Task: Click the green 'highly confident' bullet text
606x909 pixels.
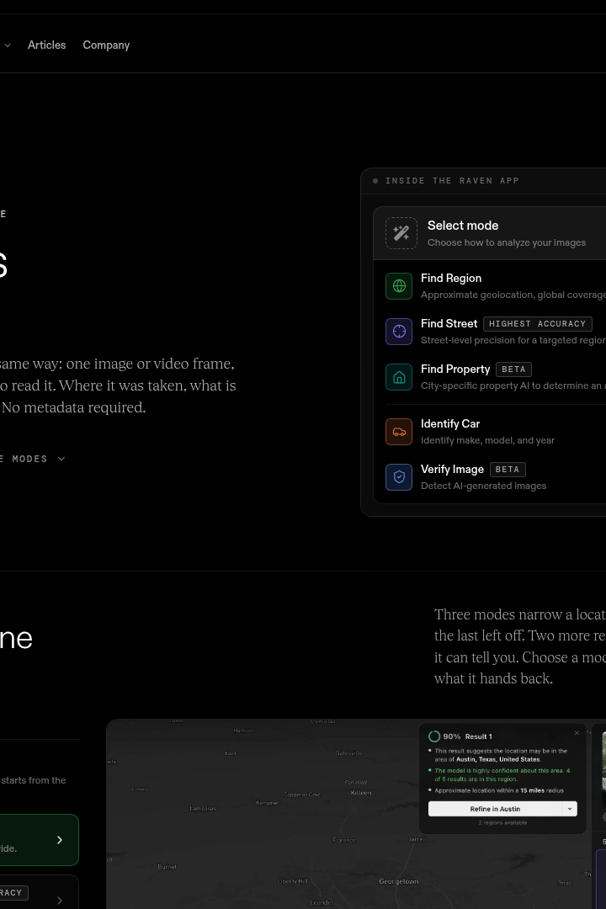Action: (x=502, y=774)
